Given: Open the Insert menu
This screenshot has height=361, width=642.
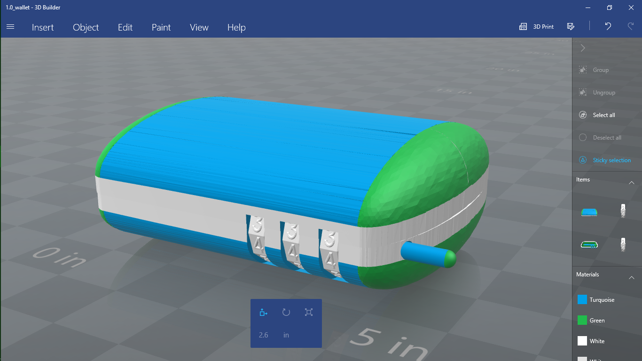Looking at the screenshot, I should point(43,27).
